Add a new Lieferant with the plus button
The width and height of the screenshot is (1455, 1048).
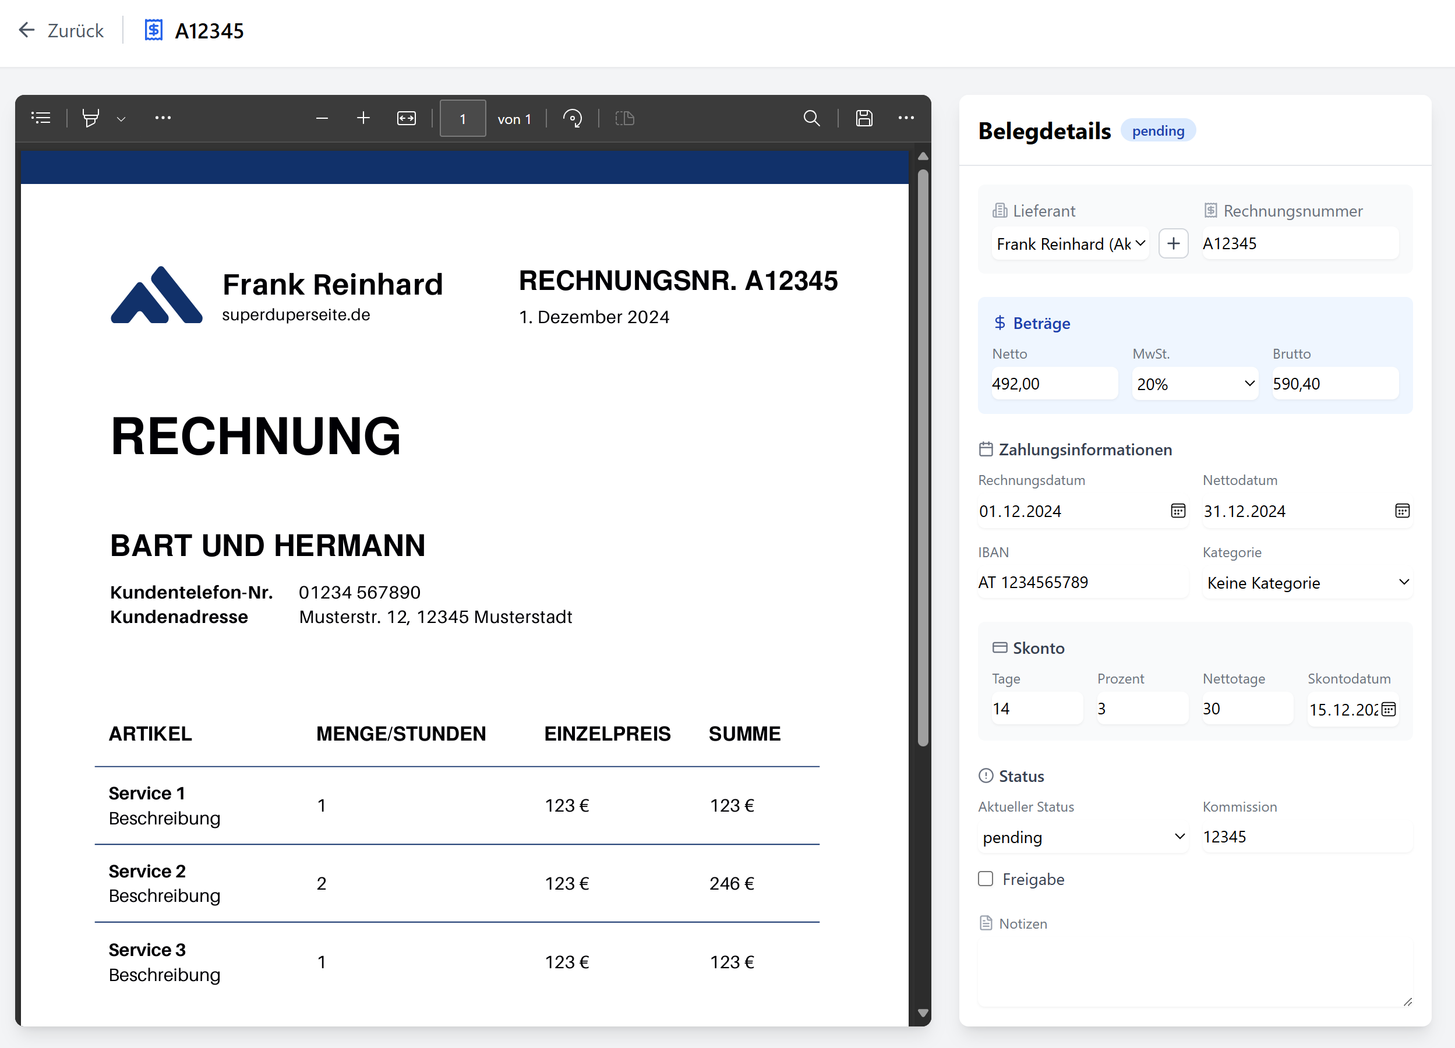[1173, 243]
